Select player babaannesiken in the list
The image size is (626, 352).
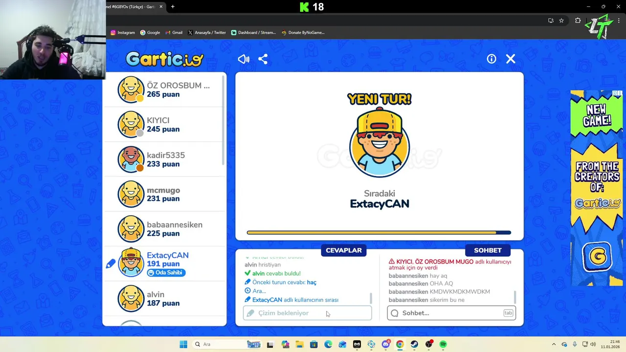[x=164, y=229]
